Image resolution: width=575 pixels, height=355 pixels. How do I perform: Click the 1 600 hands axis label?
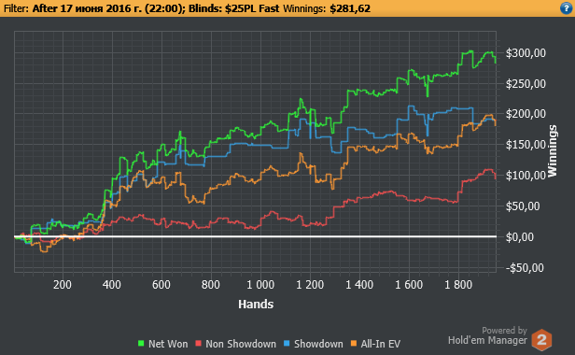pyautogui.click(x=409, y=285)
